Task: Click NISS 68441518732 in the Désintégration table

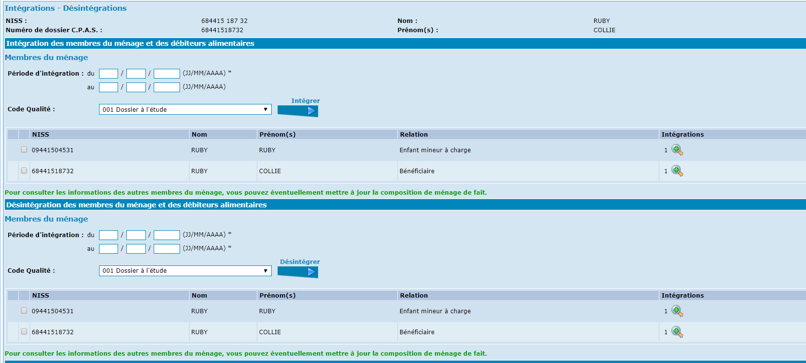Action: (x=53, y=332)
